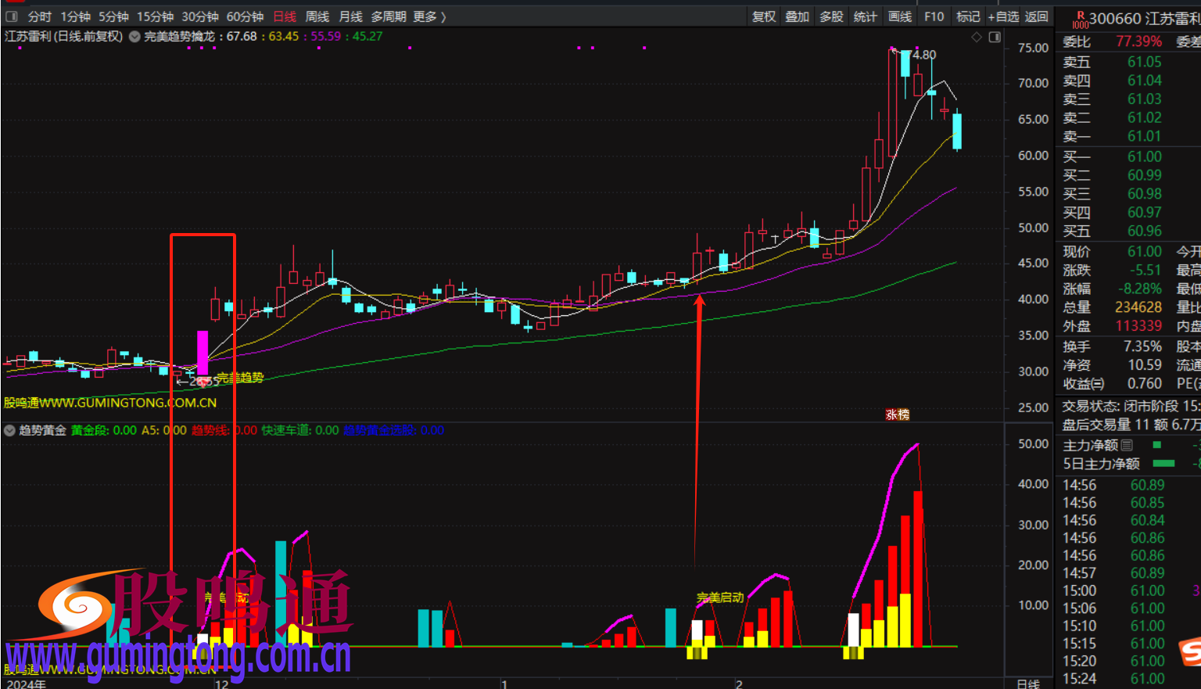Expand the 趋势黄金 indicator dropdown
Image resolution: width=1201 pixels, height=689 pixels.
(10, 430)
